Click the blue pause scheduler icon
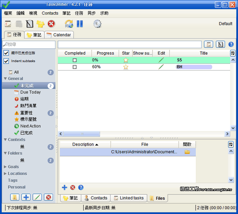This screenshot has height=214, width=238. click(x=80, y=24)
